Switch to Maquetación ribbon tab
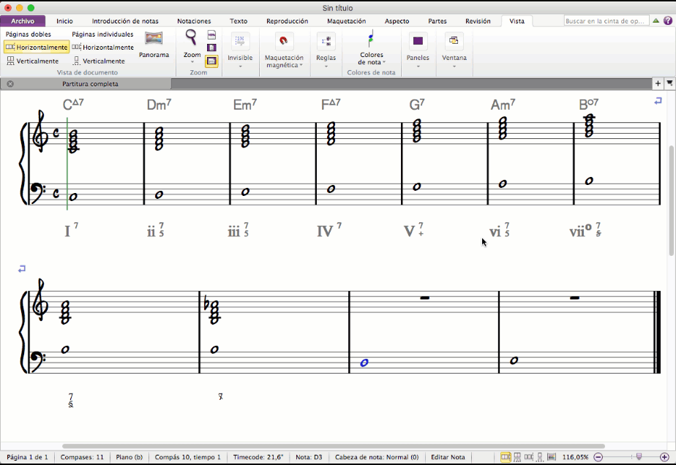The height and width of the screenshot is (465, 676). point(346,20)
